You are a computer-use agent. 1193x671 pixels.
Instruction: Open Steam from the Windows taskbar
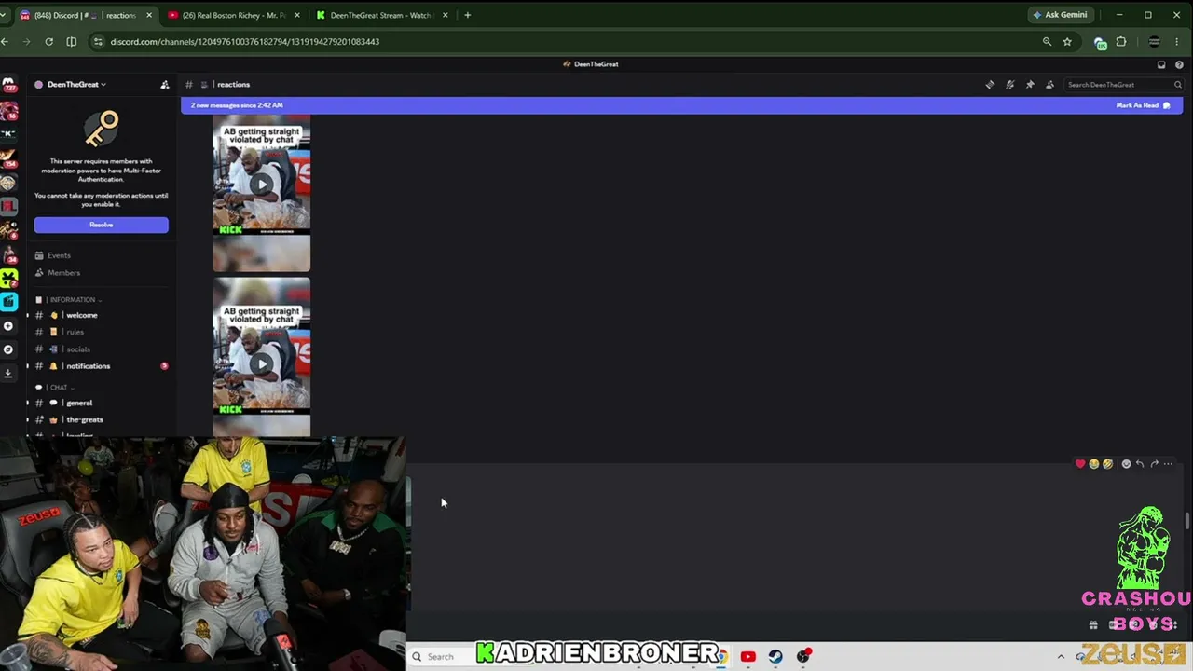tap(775, 657)
